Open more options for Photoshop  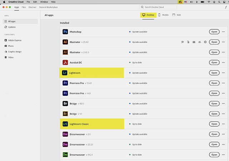(223, 32)
